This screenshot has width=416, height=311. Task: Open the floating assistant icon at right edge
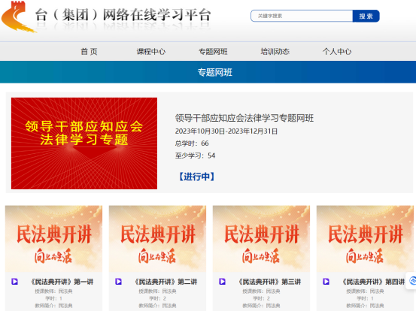[x=412, y=280]
